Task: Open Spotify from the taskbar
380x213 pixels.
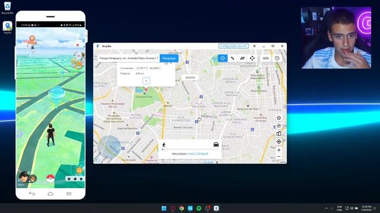Action: (199, 208)
